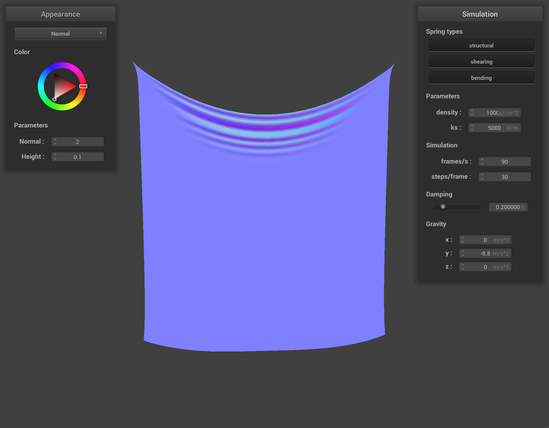Click the density value field
This screenshot has height=428, width=549.
point(495,112)
